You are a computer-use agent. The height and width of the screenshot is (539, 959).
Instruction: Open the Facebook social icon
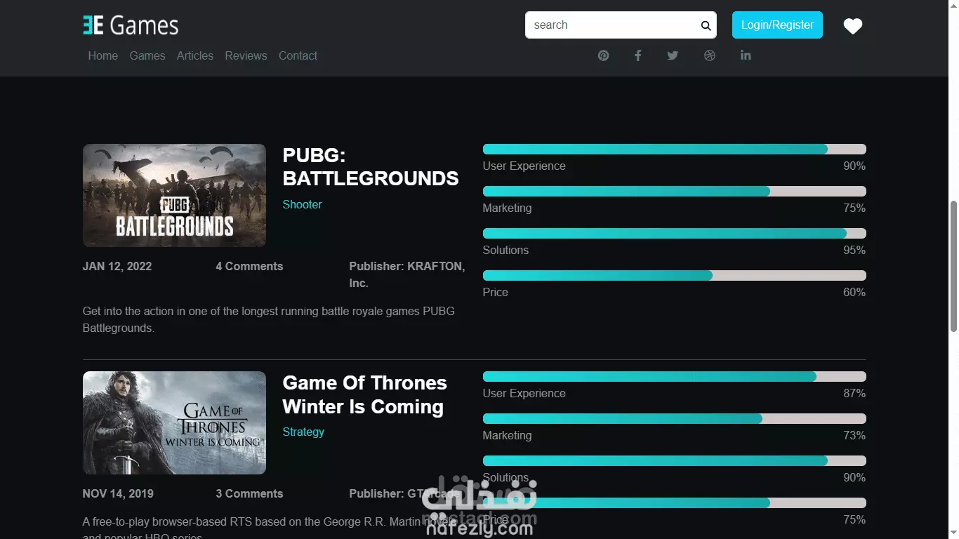[x=638, y=55]
